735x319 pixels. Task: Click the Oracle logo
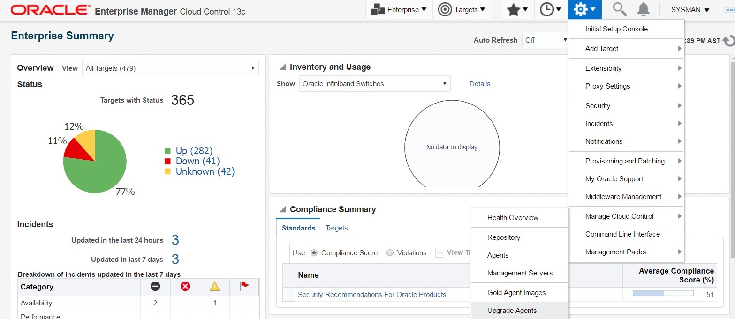tap(50, 10)
